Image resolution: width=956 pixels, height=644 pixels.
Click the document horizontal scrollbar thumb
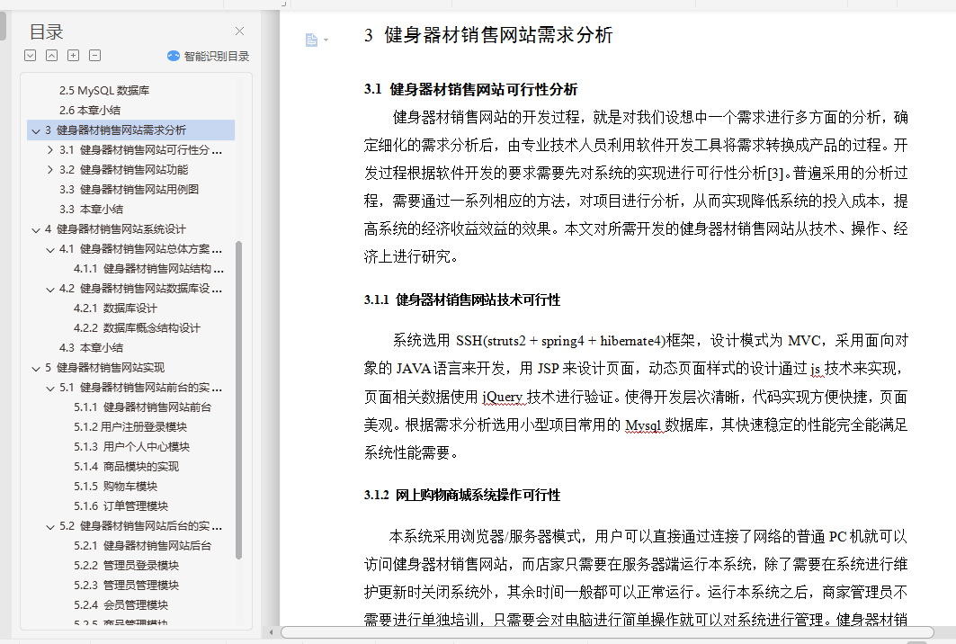[x=607, y=632]
